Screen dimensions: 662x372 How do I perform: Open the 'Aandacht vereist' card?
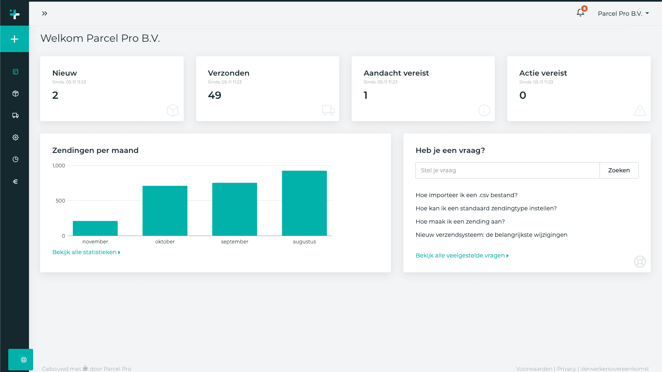[423, 88]
